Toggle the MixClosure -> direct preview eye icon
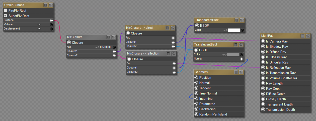 pyautogui.click(x=173, y=28)
